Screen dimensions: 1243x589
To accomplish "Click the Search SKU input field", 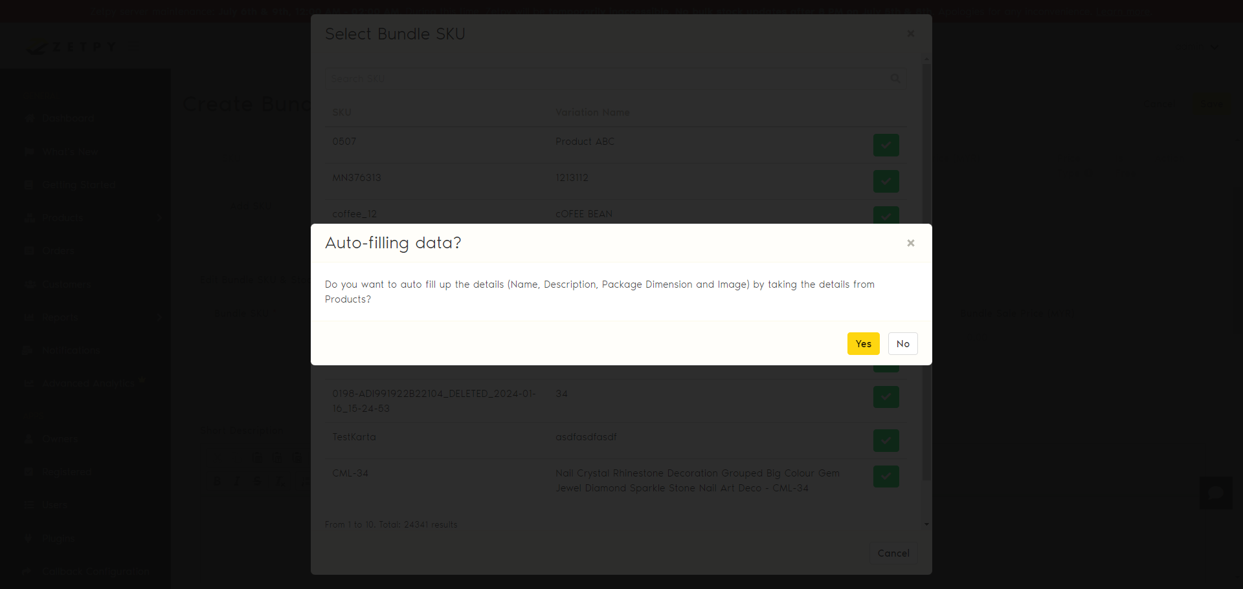I will (615, 78).
